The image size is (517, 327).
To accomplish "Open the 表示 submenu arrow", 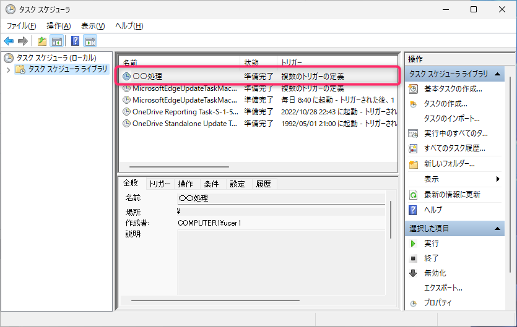I will point(498,179).
